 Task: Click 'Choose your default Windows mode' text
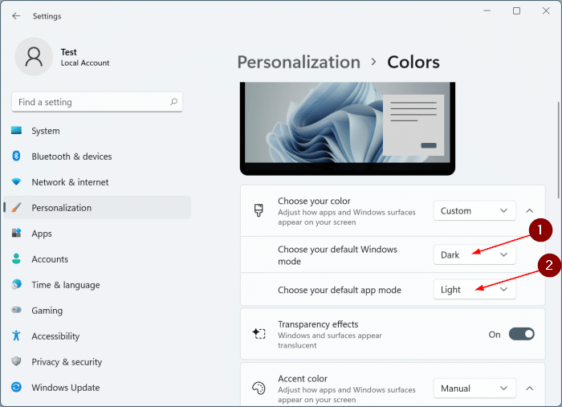tap(337, 255)
